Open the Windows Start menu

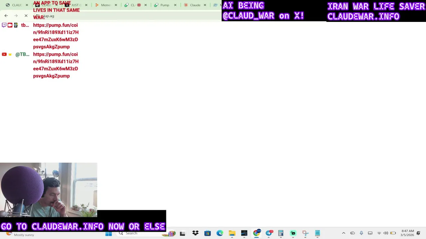(108, 233)
